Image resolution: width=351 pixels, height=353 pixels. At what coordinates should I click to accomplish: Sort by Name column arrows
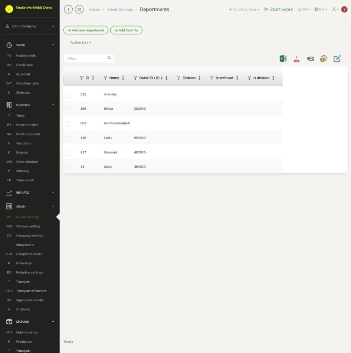(123, 78)
